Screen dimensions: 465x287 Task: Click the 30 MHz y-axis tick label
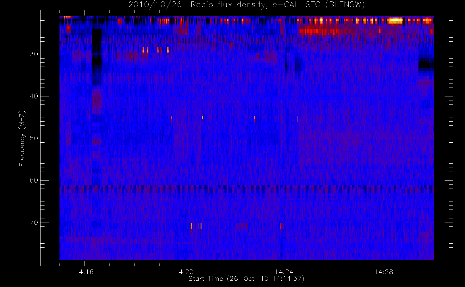[34, 54]
